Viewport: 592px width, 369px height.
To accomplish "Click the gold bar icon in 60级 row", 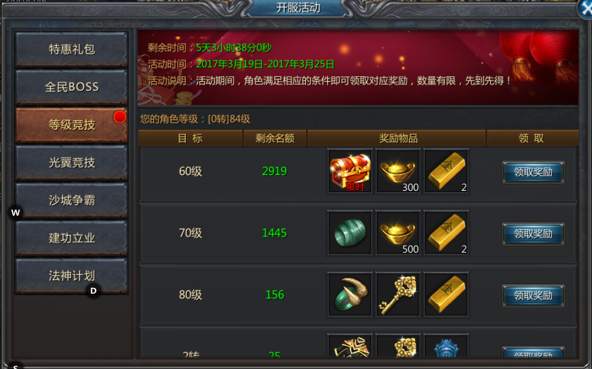I will (x=446, y=171).
